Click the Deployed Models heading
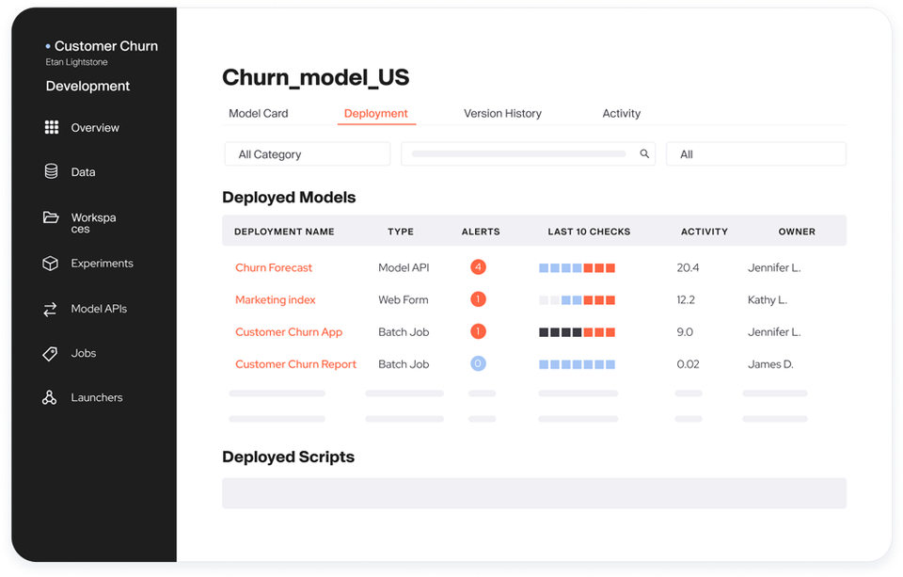This screenshot has height=577, width=903. [x=289, y=198]
